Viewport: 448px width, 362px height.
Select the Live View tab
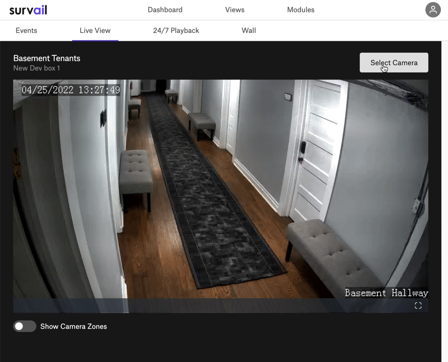95,30
